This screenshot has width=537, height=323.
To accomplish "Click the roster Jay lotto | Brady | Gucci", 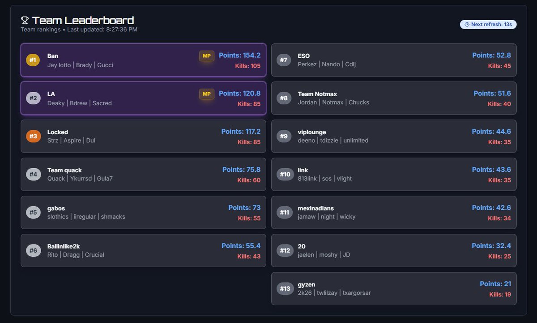I will point(80,65).
